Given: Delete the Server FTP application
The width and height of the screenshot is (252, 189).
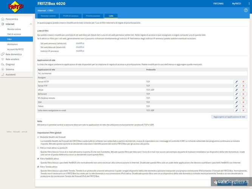Looking at the screenshot, I should coord(243,86).
